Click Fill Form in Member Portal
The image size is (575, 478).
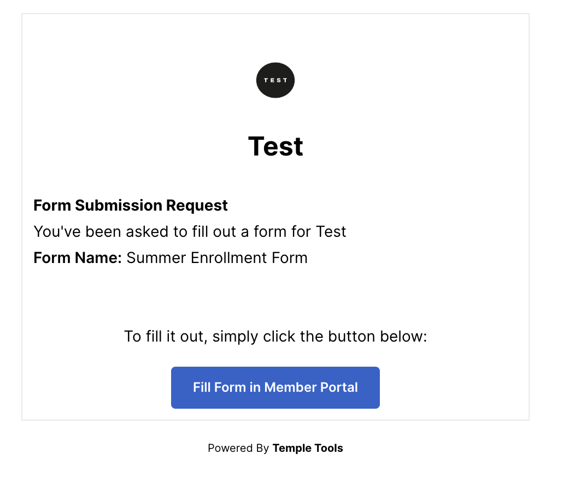click(x=275, y=387)
